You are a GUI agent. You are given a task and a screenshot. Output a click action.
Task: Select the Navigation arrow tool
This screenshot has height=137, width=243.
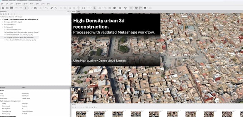point(25,8)
